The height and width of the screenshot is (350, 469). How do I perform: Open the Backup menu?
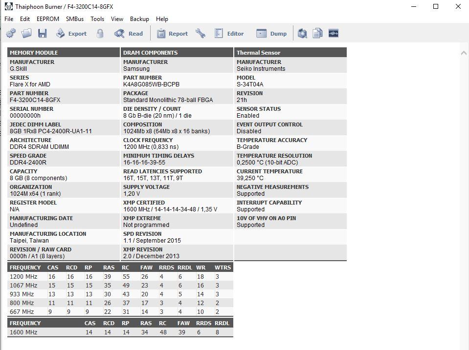pos(139,19)
